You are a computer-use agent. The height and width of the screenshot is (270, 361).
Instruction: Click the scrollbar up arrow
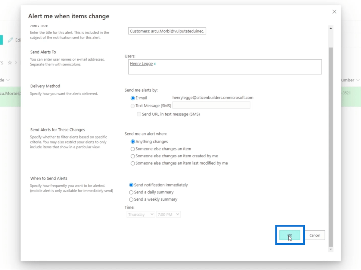[x=331, y=28]
